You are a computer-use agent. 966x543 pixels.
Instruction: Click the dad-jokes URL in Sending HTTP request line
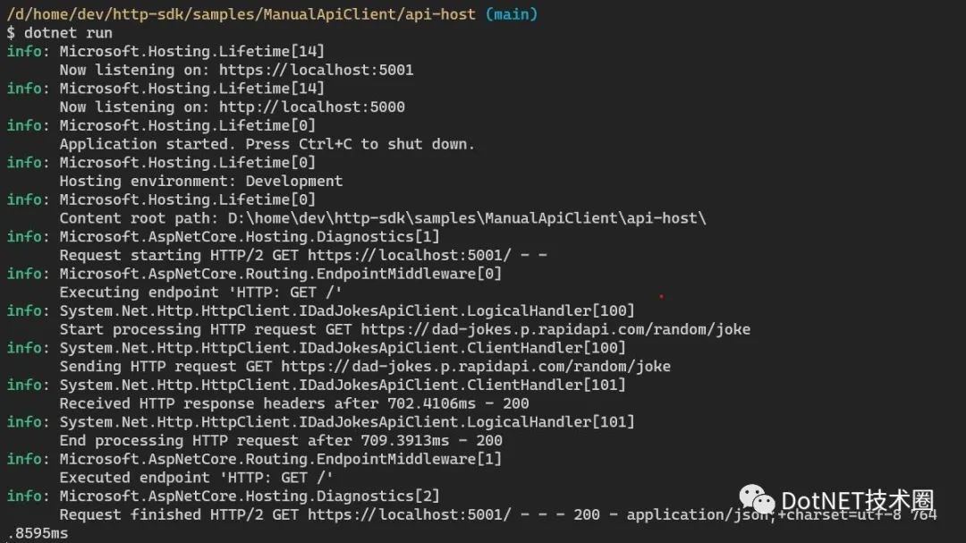[476, 366]
